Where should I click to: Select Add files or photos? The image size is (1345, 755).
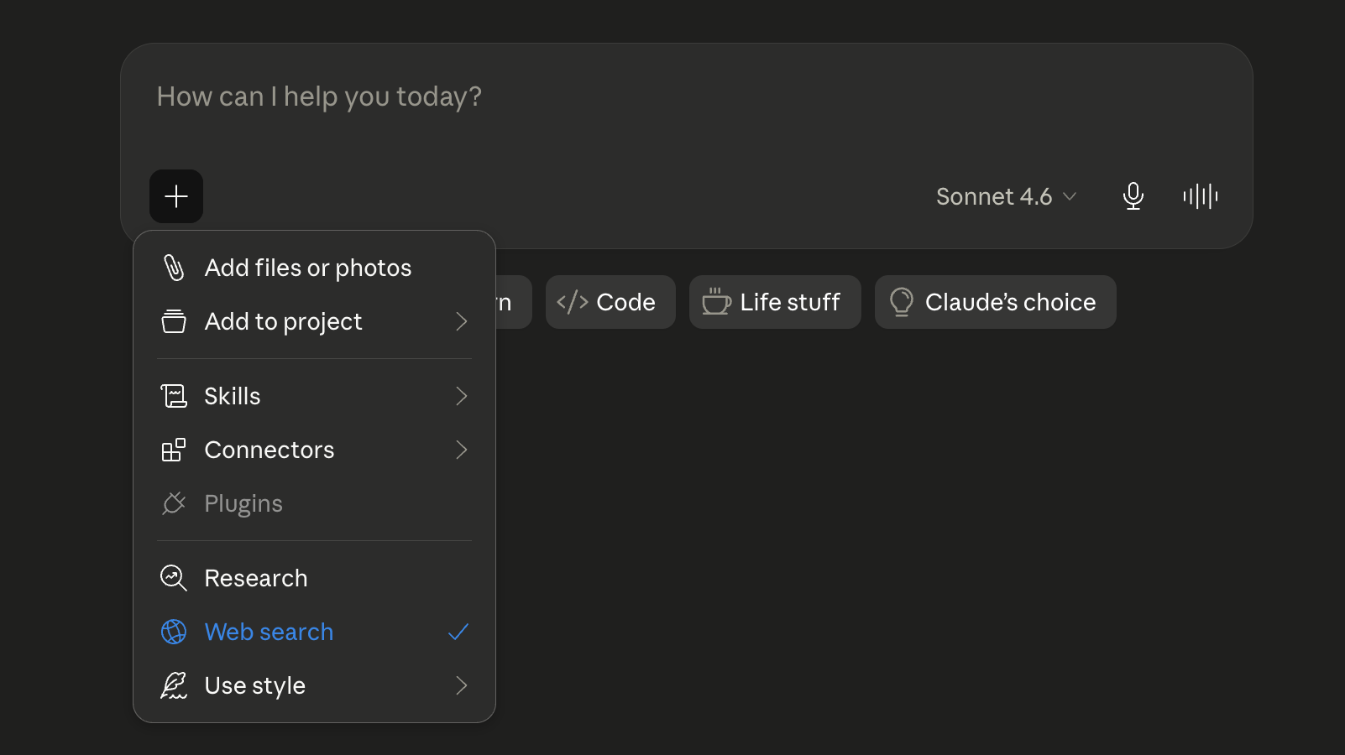(315, 268)
